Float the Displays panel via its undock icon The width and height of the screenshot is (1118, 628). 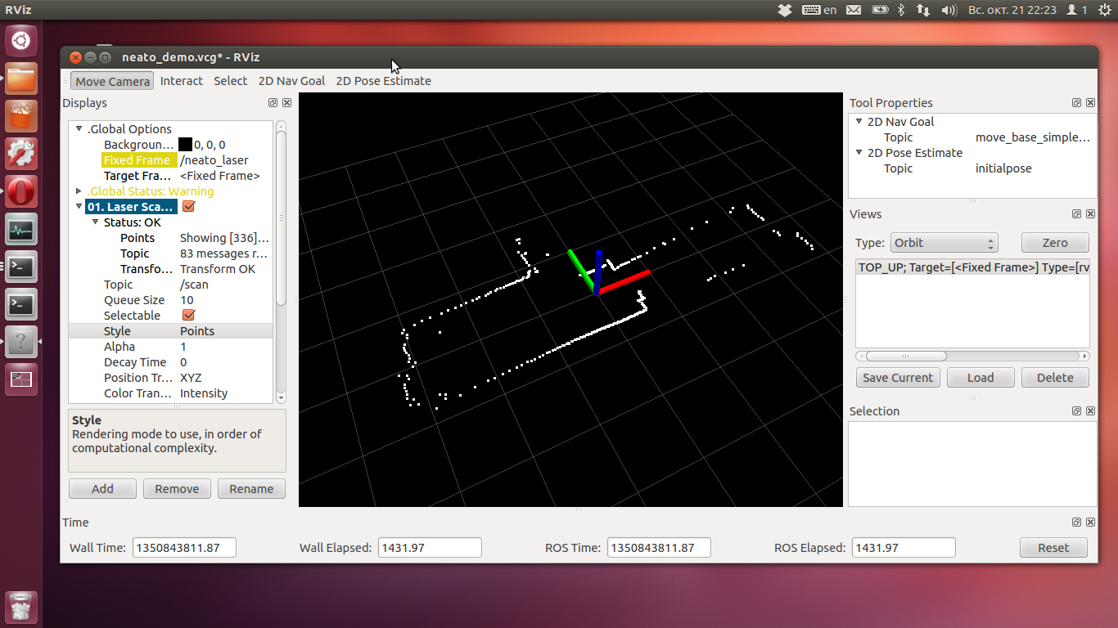click(273, 103)
